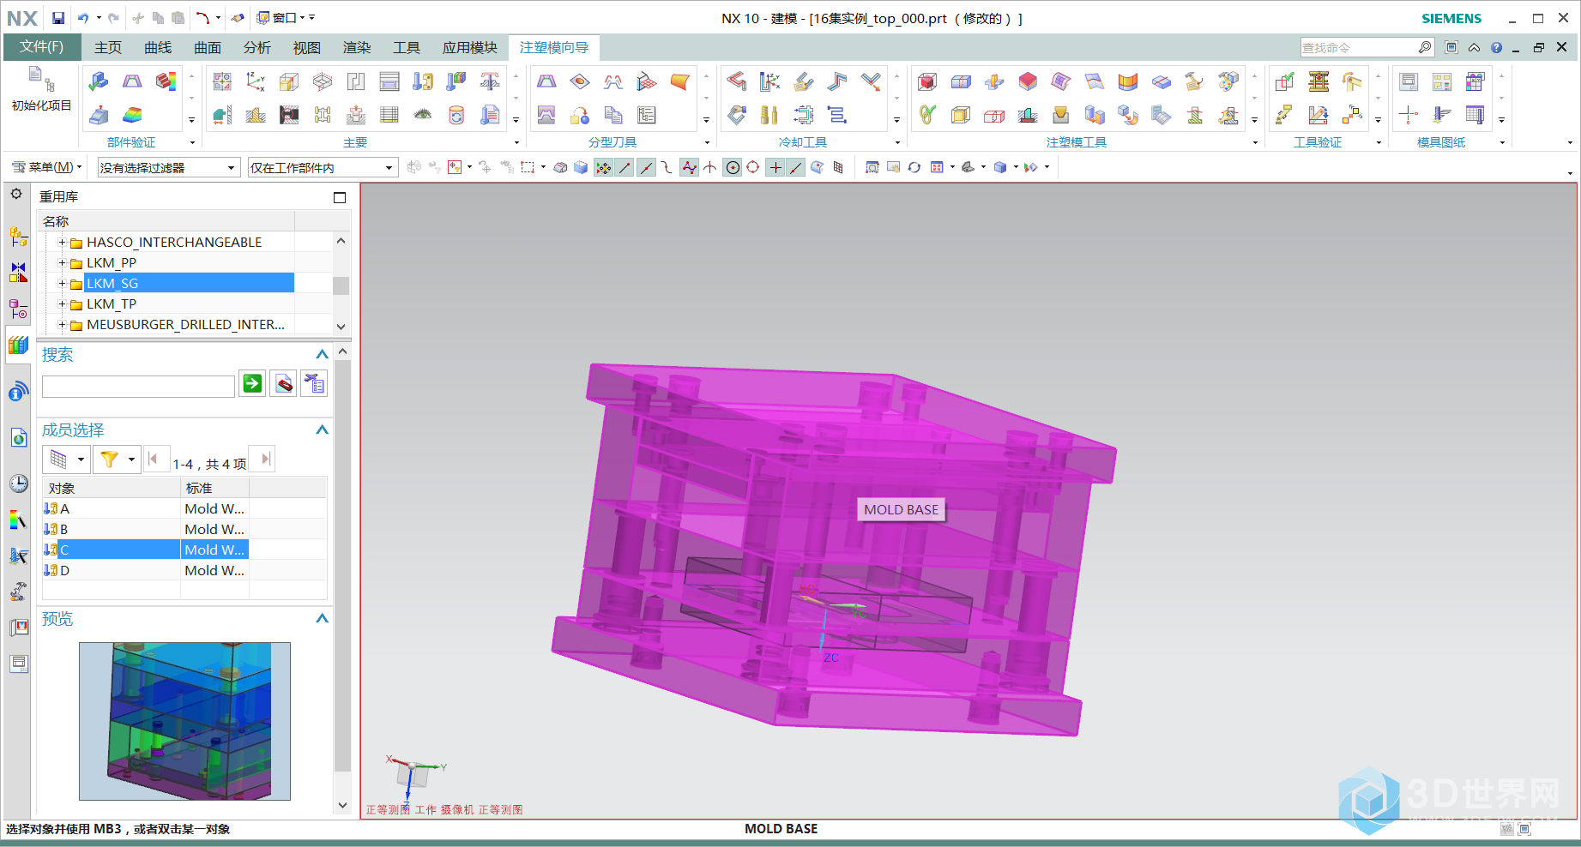
Task: Click the red wireframe cube icon in 注塑模工具
Action: pos(927,81)
